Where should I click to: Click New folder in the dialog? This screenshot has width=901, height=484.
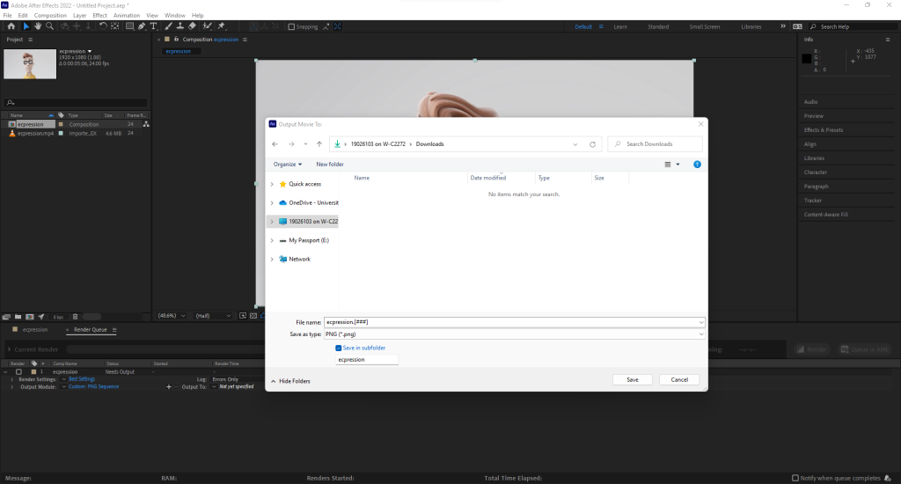tap(330, 165)
